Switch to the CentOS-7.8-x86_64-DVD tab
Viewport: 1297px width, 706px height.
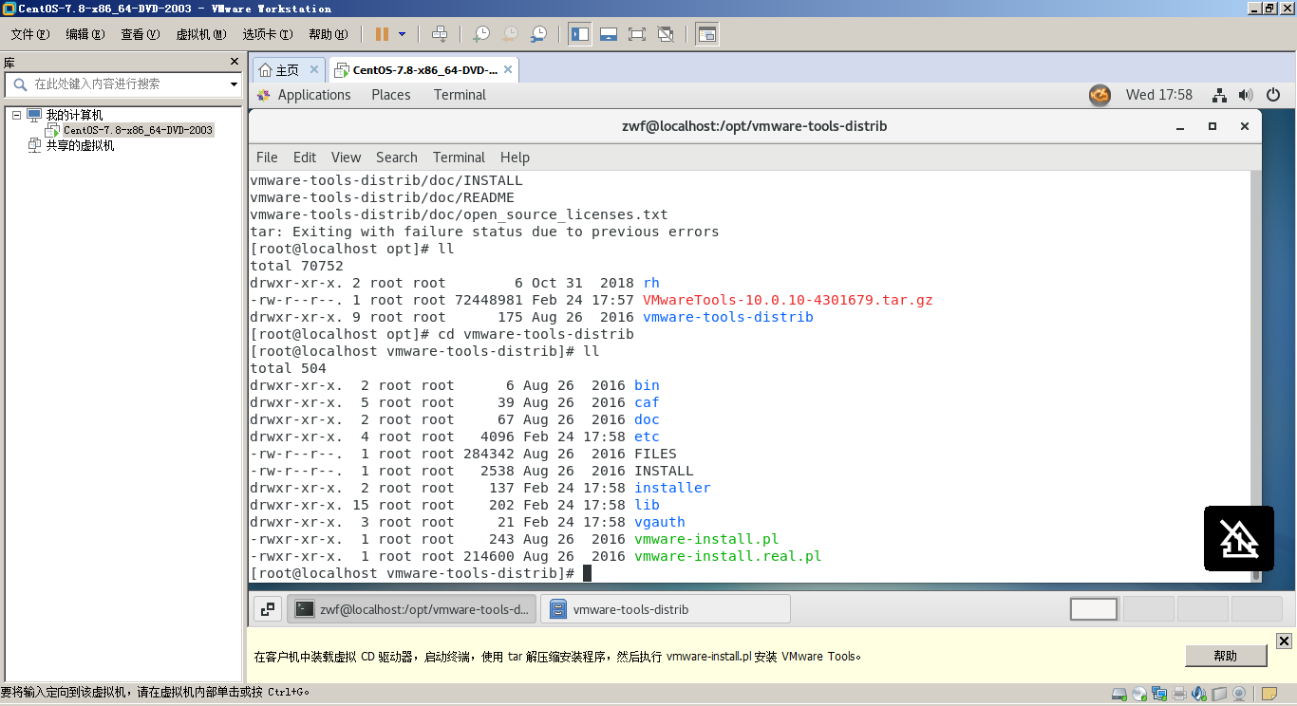point(424,70)
